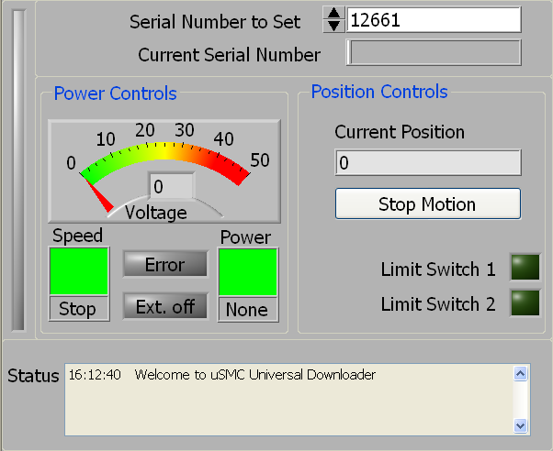Click the Serial Number to Set field
Screen dimensions: 553x451
click(x=434, y=20)
